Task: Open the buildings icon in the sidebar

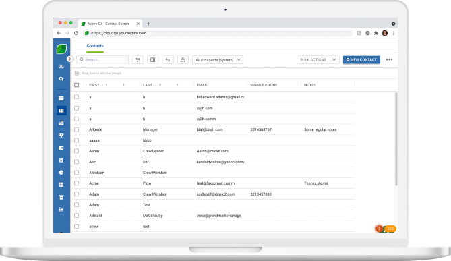Action: click(x=61, y=123)
